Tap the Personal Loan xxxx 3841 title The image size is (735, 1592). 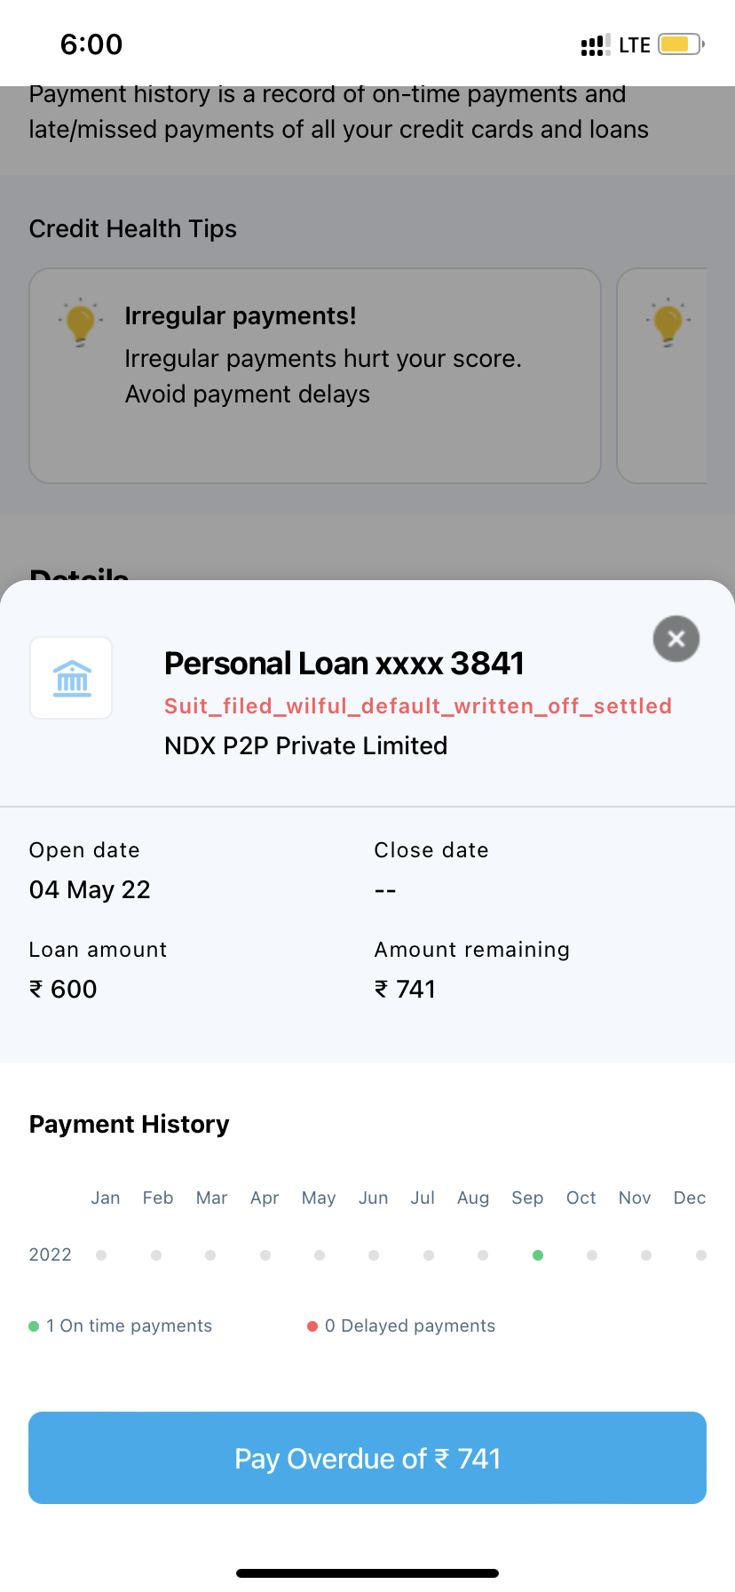coord(344,664)
